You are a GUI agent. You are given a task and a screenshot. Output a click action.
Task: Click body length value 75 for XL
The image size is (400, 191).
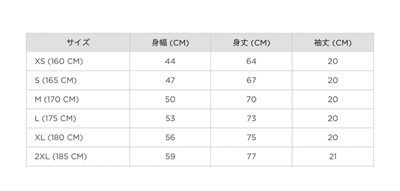click(x=252, y=137)
